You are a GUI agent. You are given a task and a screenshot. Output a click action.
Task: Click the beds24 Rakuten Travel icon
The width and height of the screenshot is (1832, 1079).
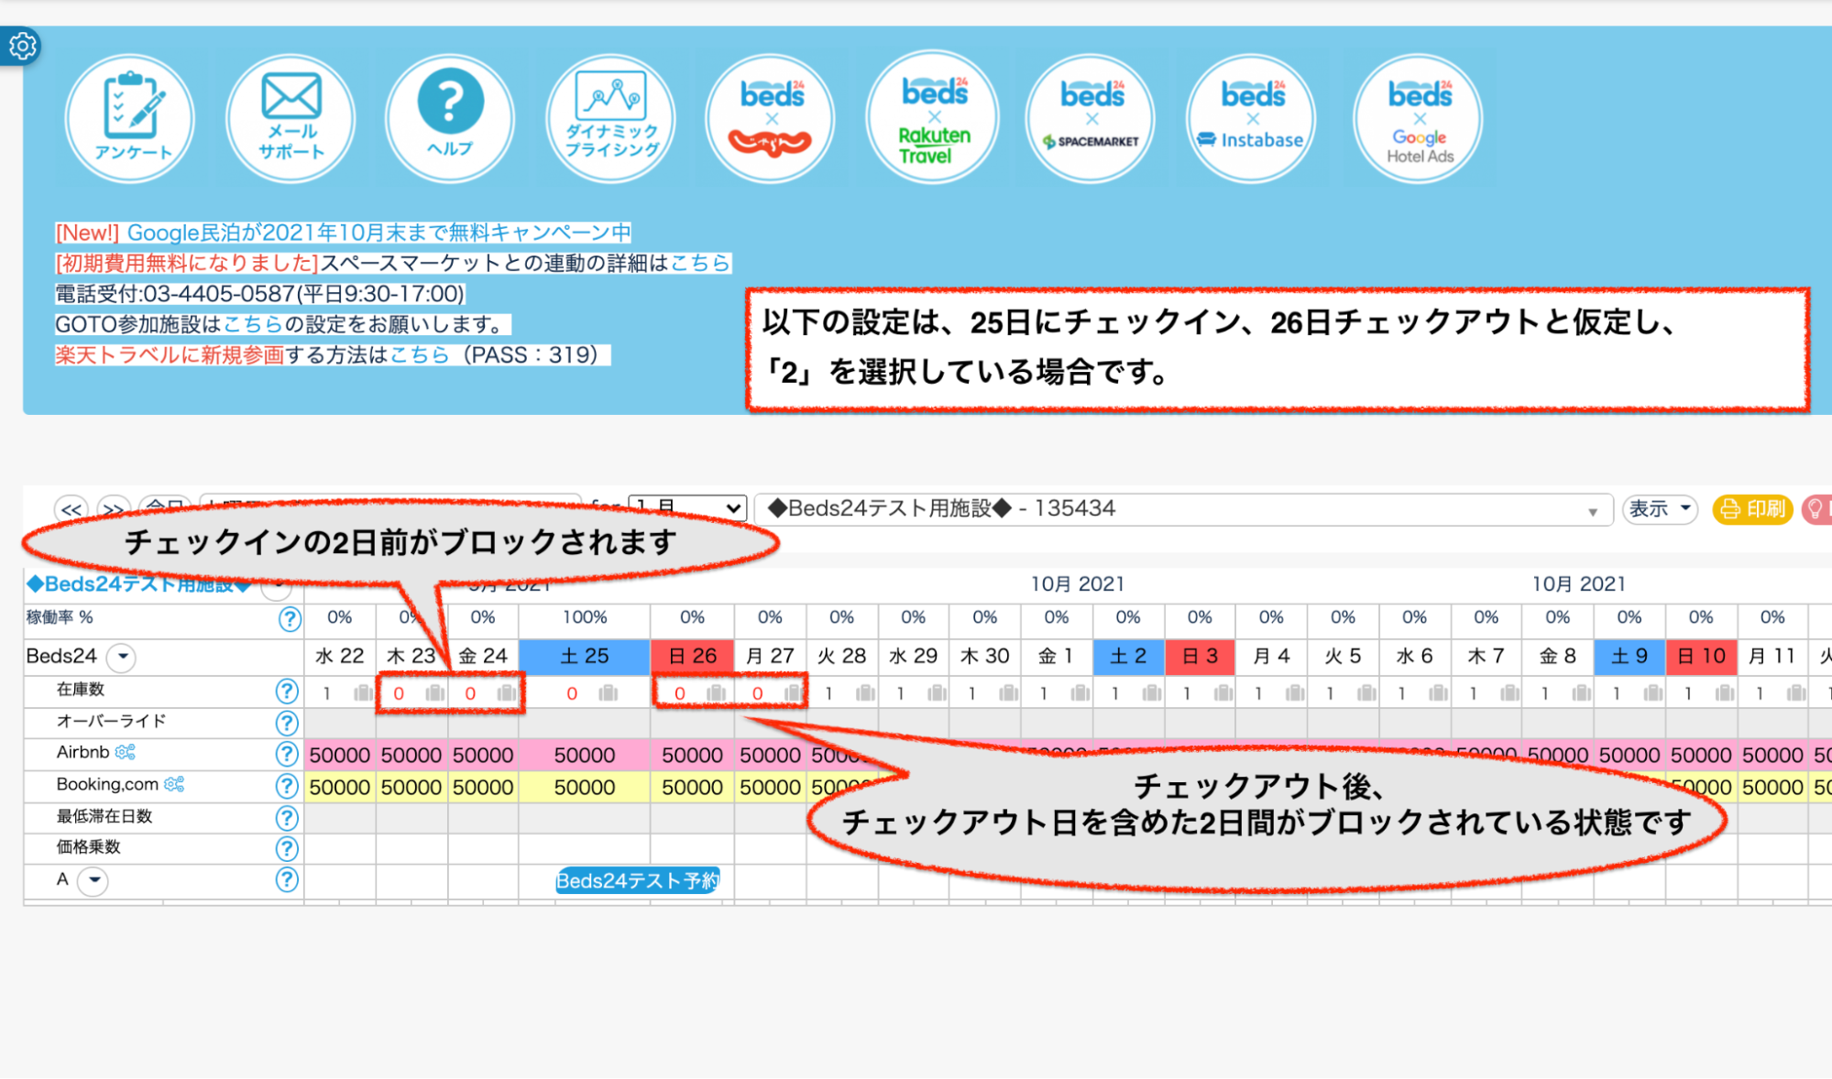point(933,119)
